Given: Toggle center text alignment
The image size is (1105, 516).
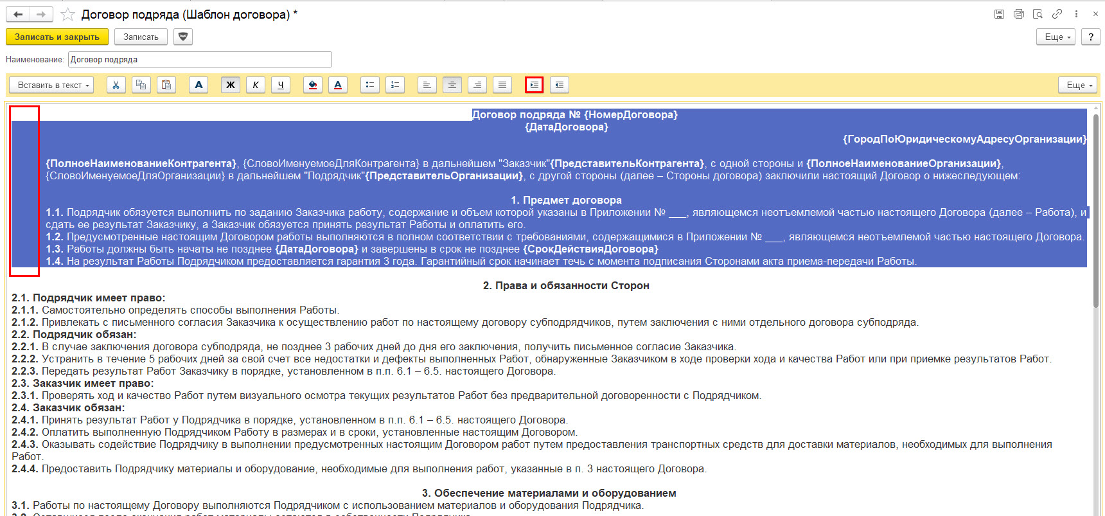Looking at the screenshot, I should (452, 85).
